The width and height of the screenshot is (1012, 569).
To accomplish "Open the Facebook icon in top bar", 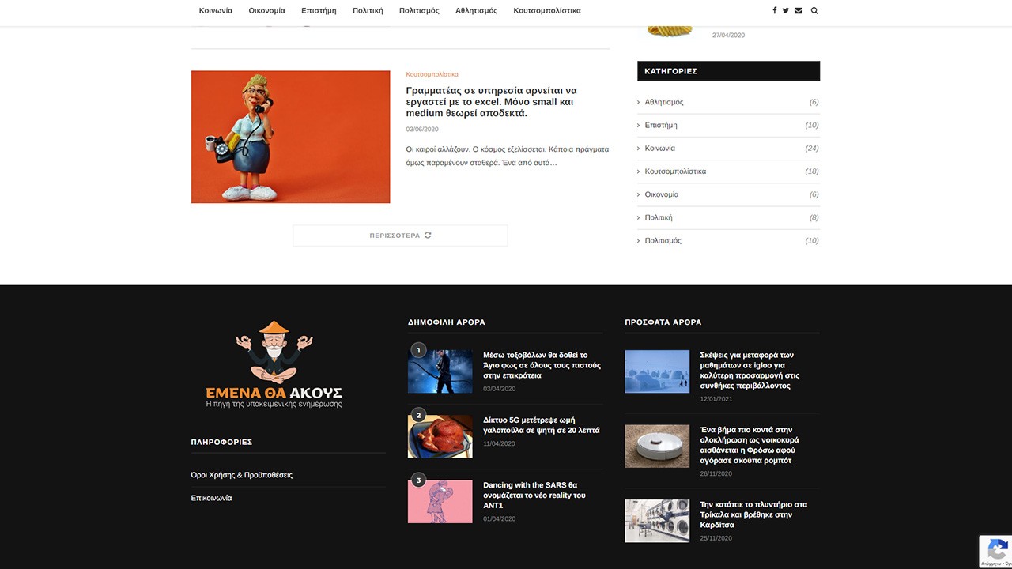I will [x=774, y=11].
